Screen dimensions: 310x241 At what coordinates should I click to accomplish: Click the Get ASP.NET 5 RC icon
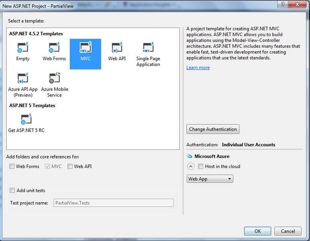[26, 119]
